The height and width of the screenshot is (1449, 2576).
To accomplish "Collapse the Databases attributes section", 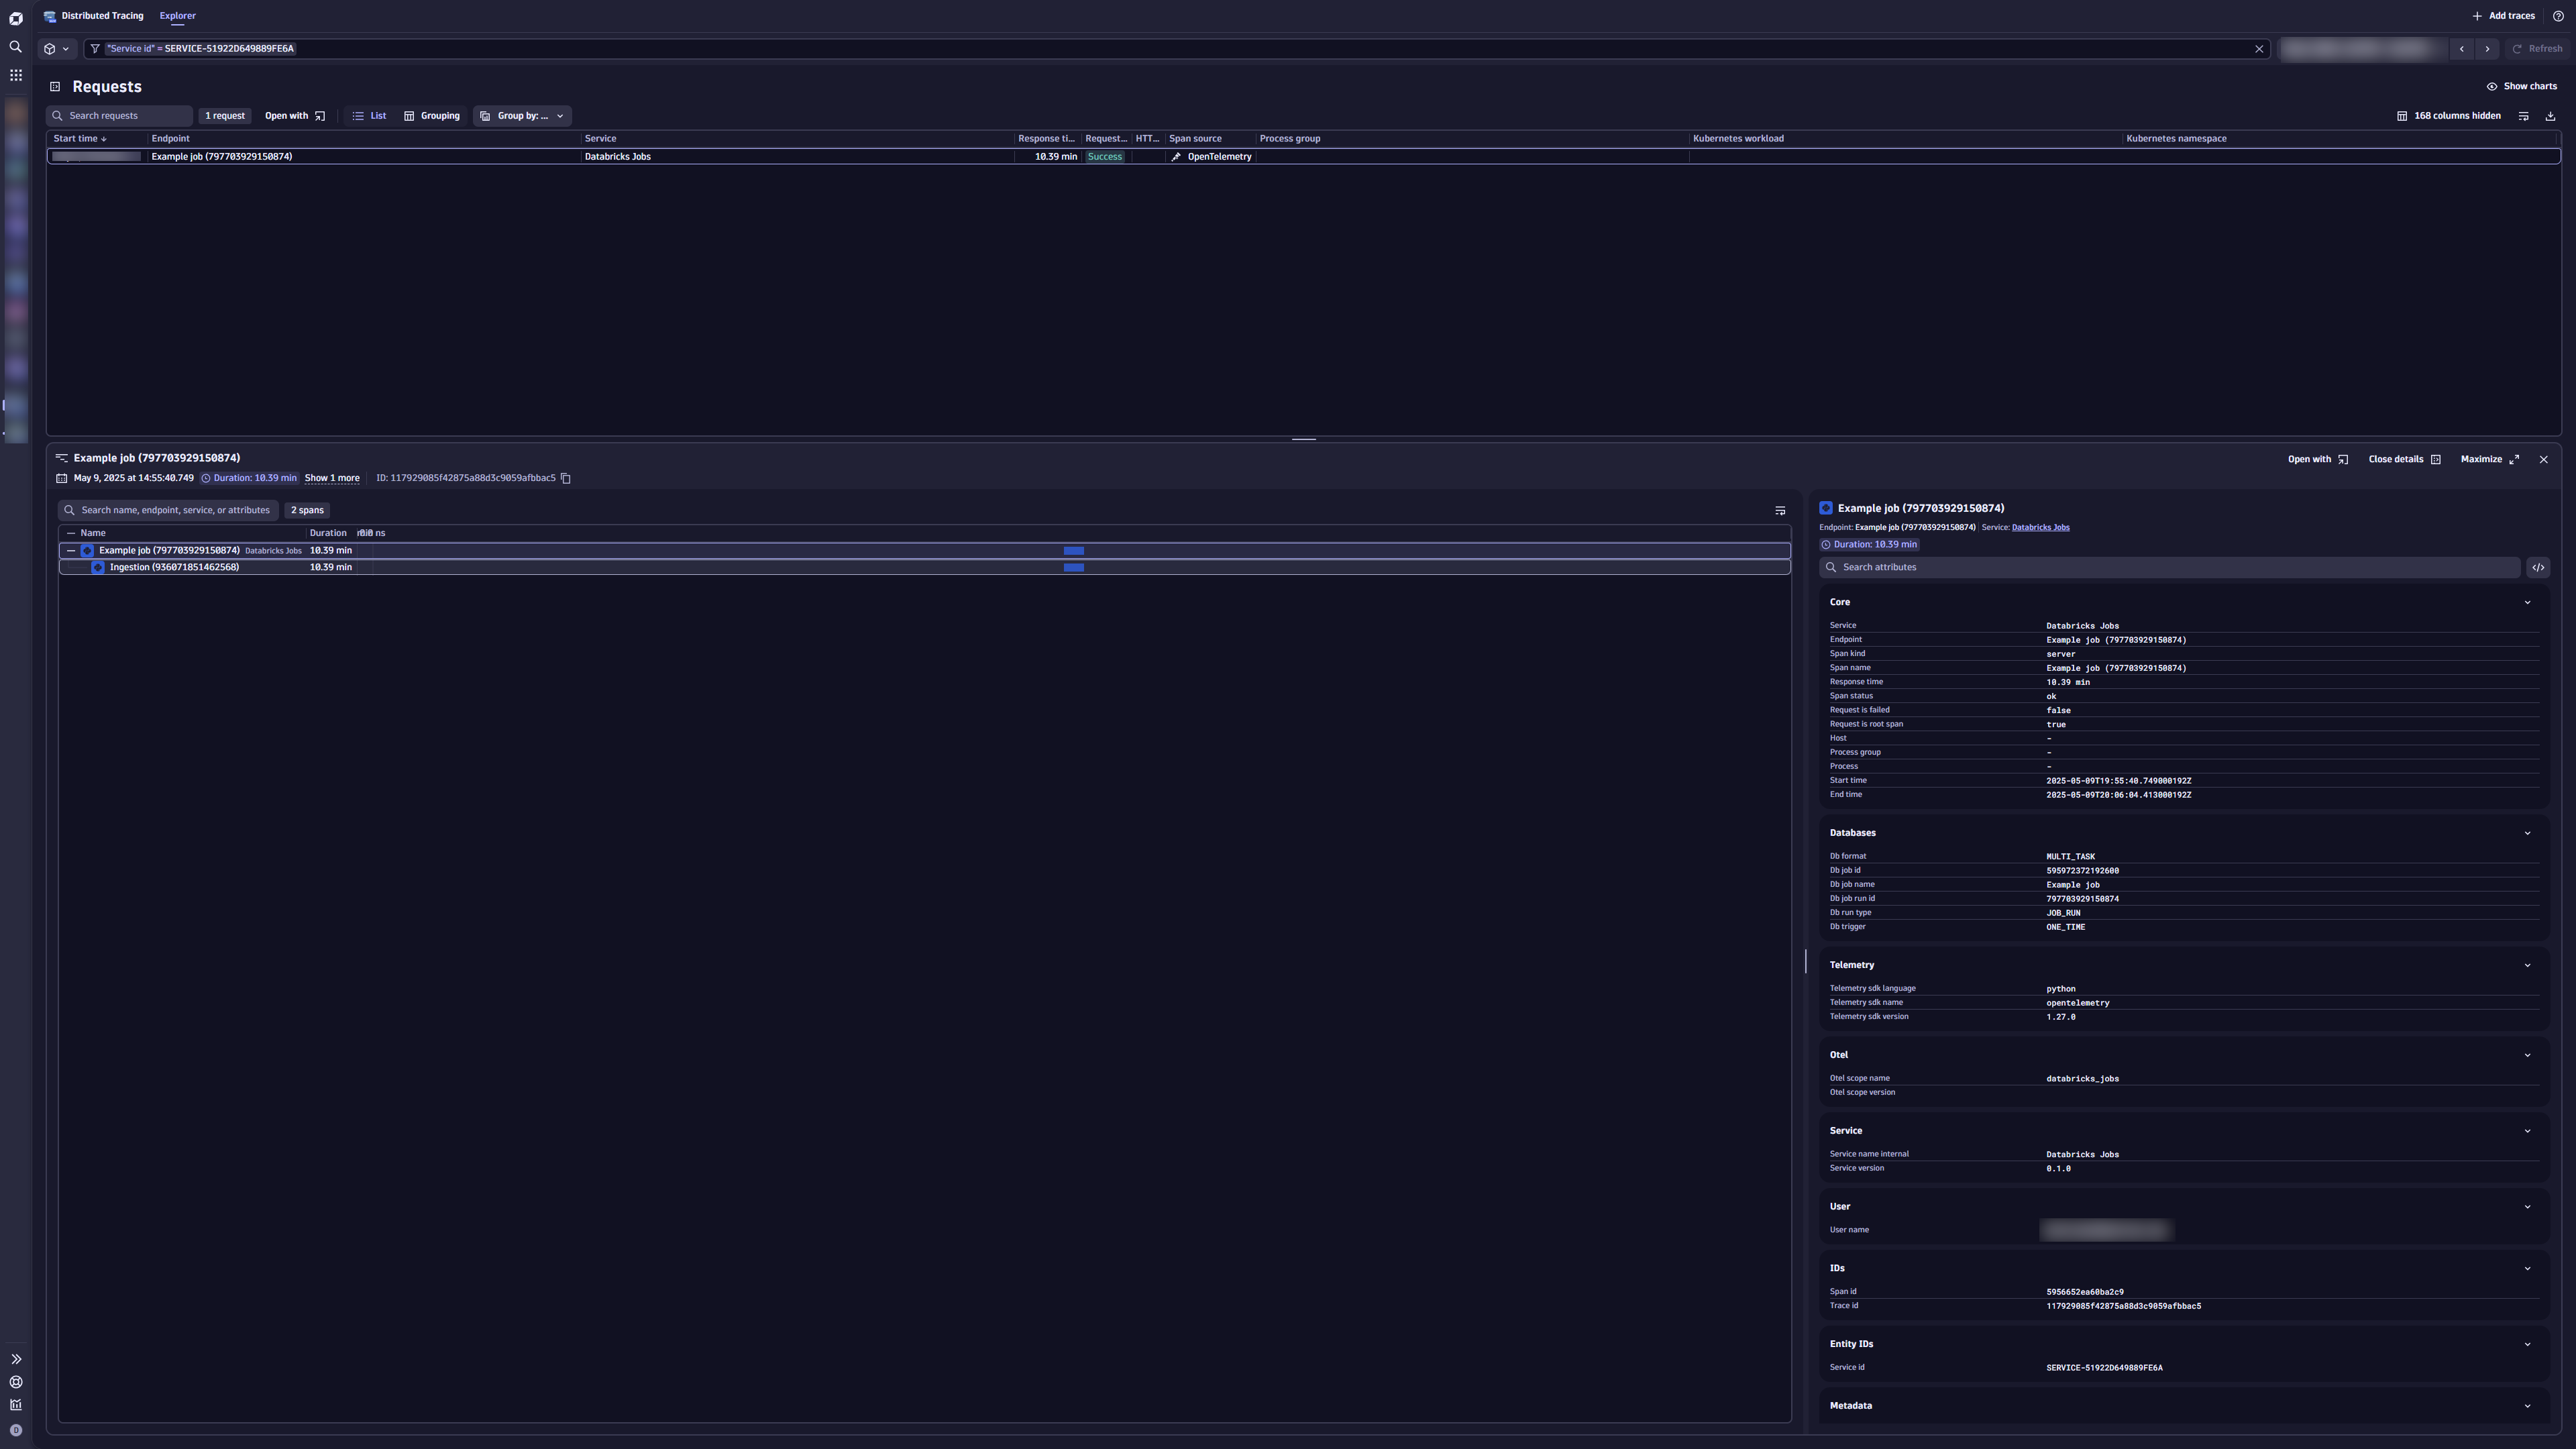I will (x=2528, y=834).
